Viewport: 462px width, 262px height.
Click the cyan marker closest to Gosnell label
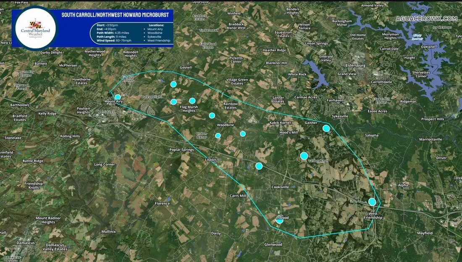(x=173, y=84)
